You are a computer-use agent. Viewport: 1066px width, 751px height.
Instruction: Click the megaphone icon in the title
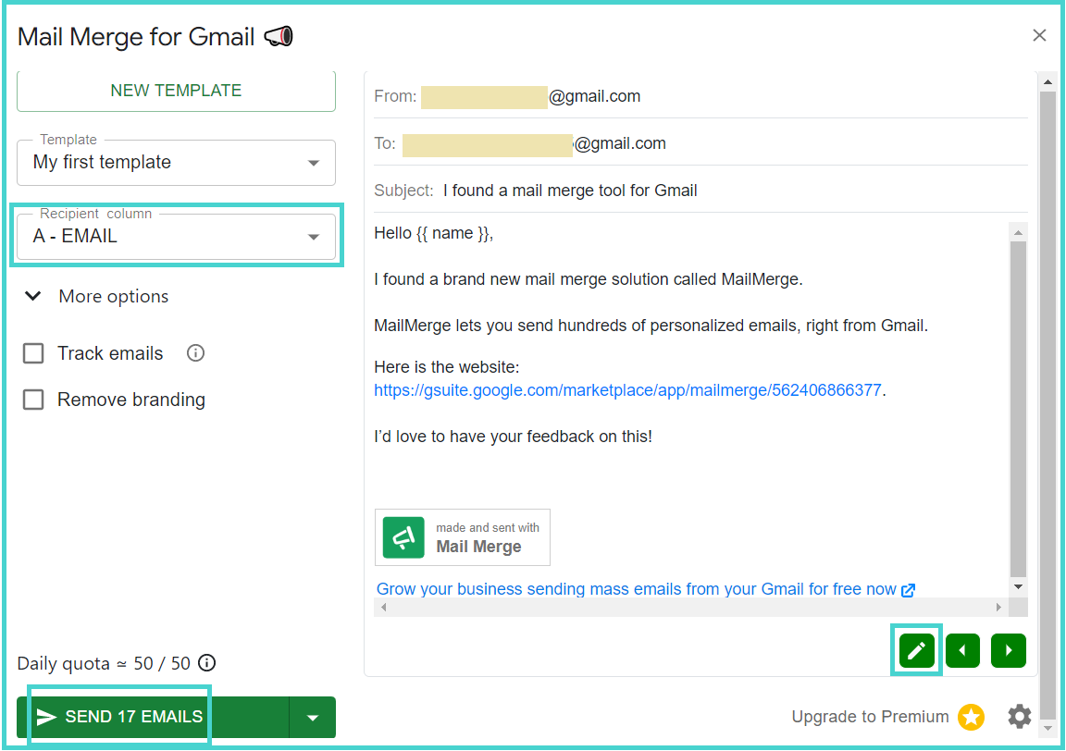pos(278,36)
